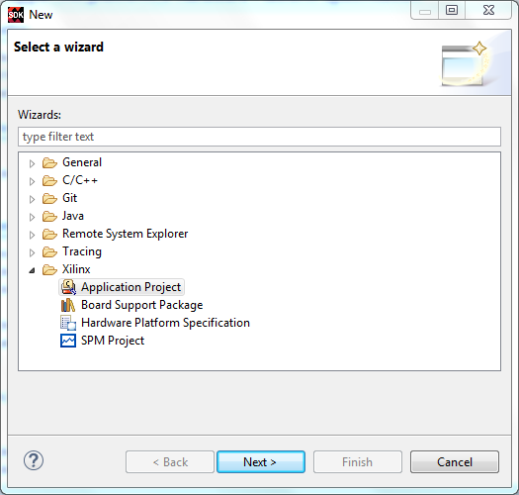Click the Remote System Explorer folder icon
Screen dimensions: 519x495
[x=49, y=234]
